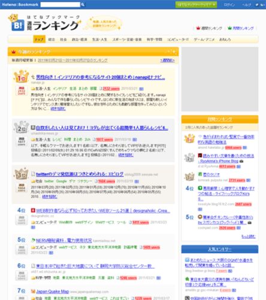
Task: Click the page favicon of the twitter デマ entry
Action: click(33, 174)
